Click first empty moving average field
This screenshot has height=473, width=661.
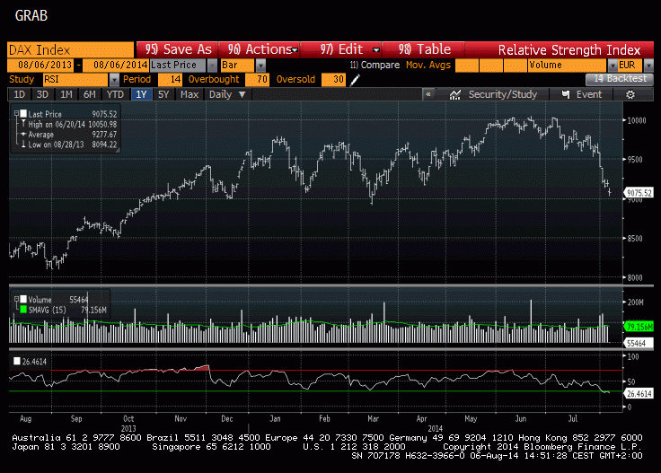[x=467, y=66]
